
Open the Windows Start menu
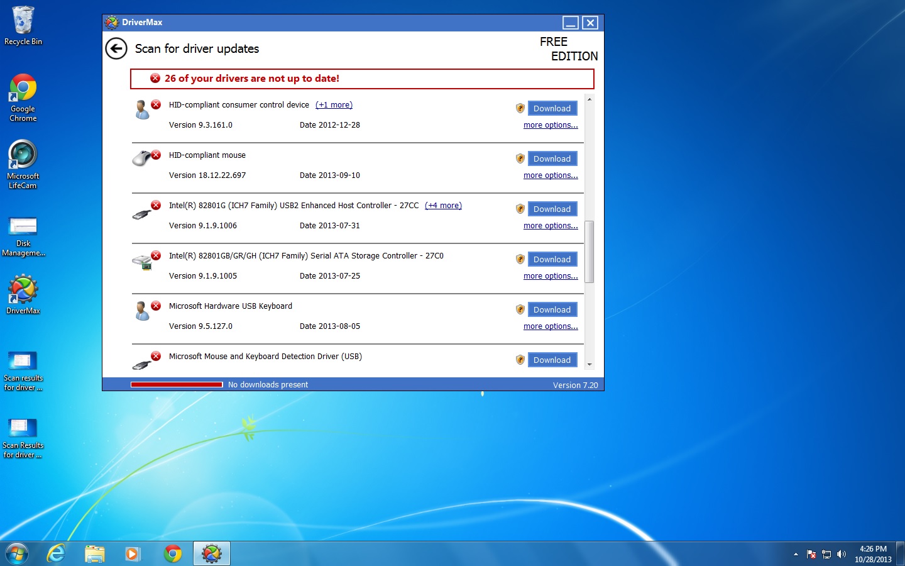point(17,553)
